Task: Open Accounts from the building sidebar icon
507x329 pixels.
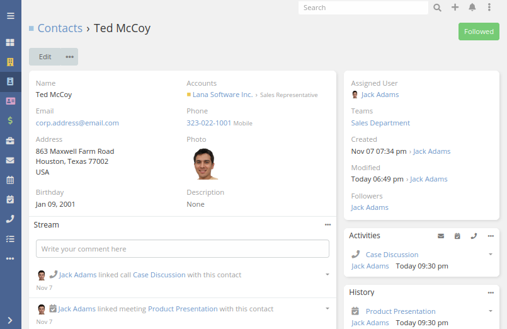Action: pos(10,62)
